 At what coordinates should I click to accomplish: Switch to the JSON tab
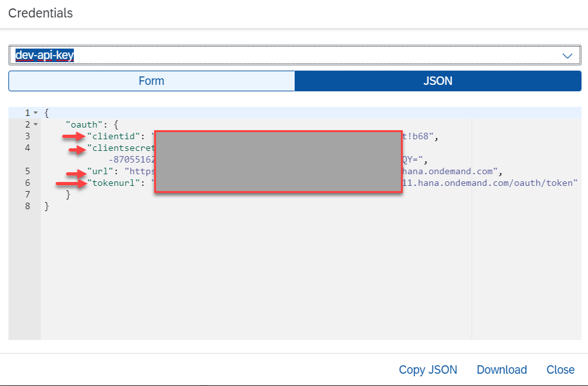[x=438, y=81]
